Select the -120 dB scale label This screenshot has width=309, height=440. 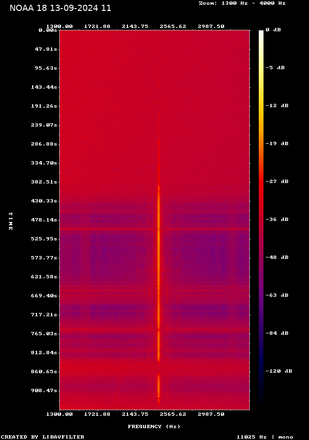point(279,371)
